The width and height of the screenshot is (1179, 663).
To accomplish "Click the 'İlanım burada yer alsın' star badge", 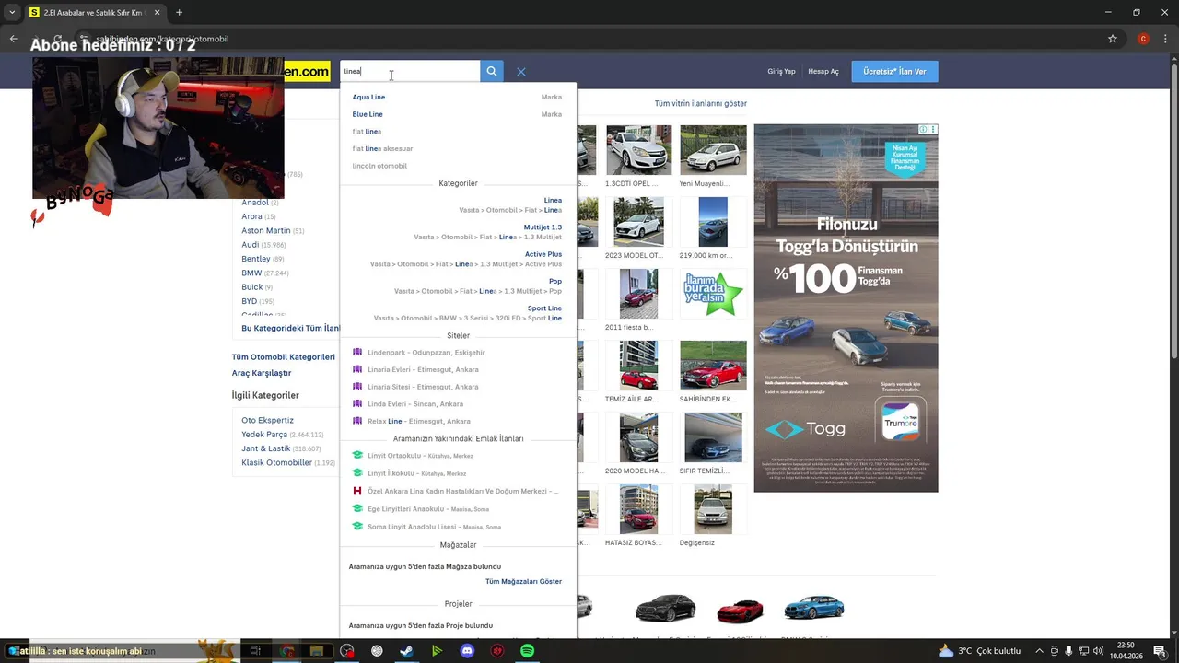I will pos(713,294).
